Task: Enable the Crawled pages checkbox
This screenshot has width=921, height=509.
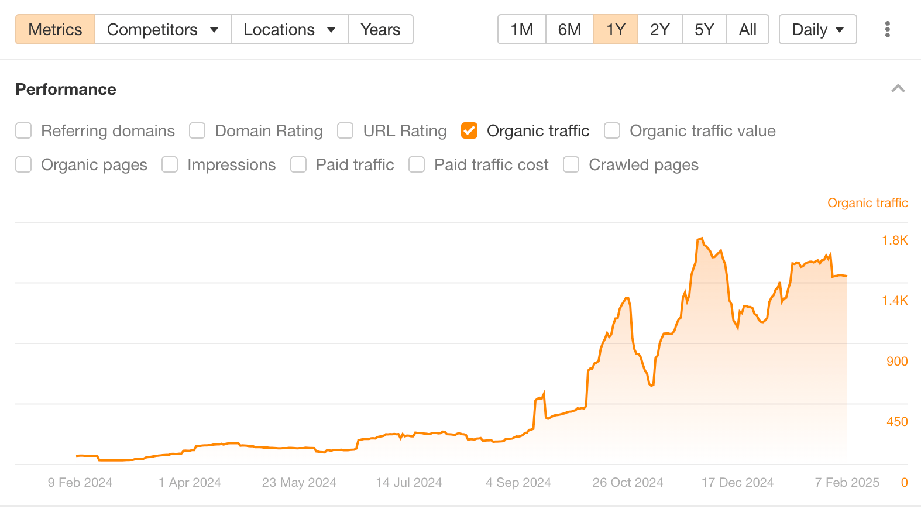Action: [571, 164]
